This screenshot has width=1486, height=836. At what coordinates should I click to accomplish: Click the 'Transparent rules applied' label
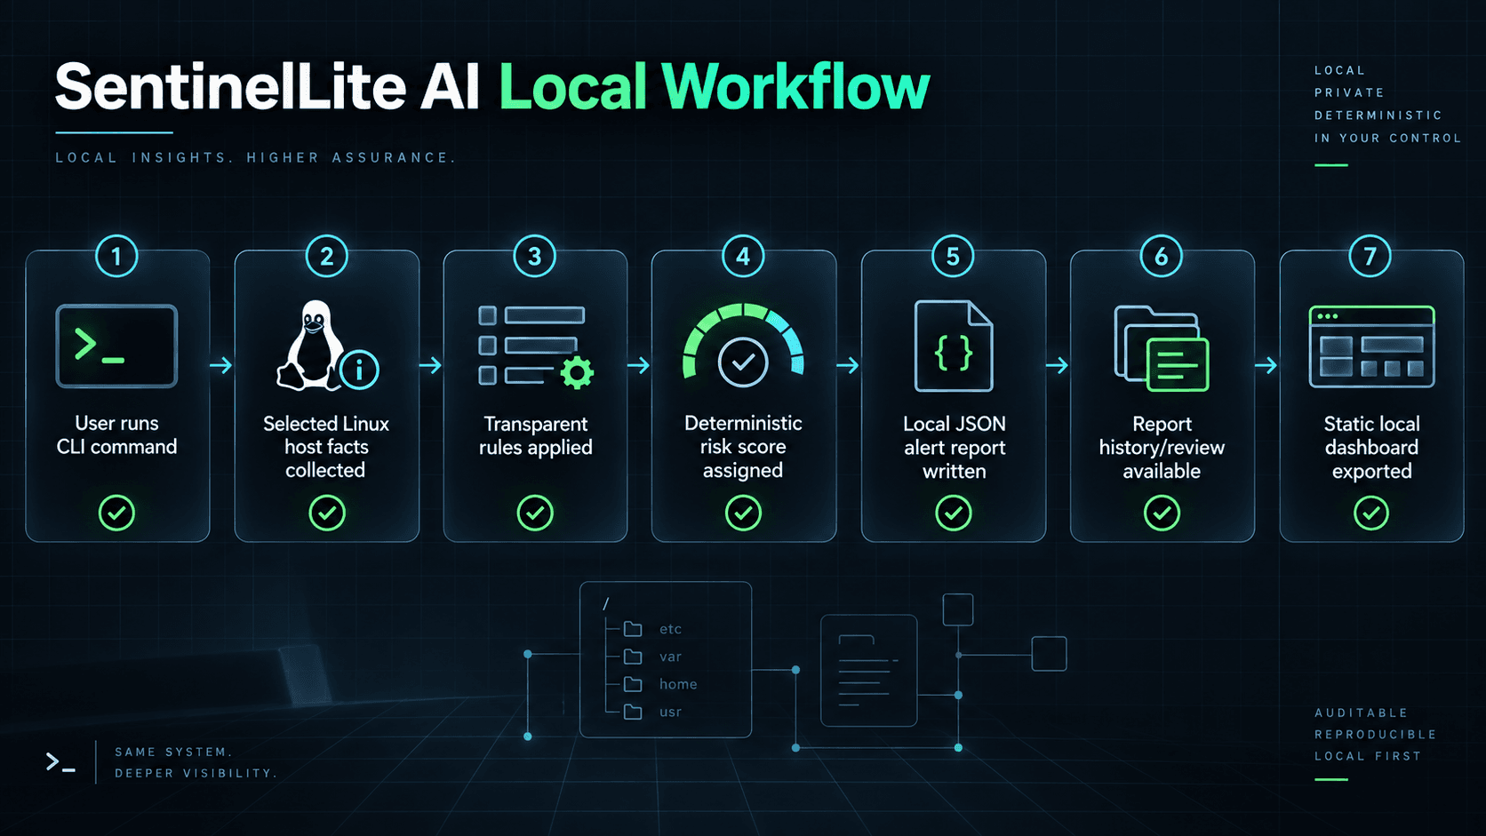point(536,435)
